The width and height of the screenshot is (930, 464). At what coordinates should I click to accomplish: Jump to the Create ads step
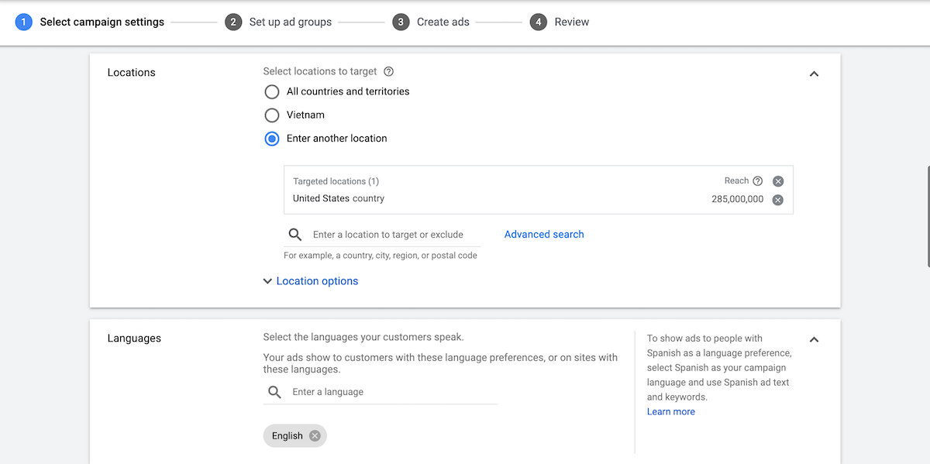point(432,22)
